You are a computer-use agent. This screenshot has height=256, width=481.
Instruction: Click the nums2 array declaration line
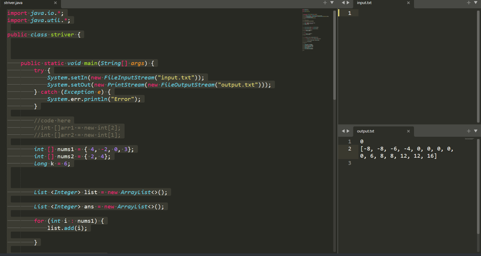click(x=72, y=156)
